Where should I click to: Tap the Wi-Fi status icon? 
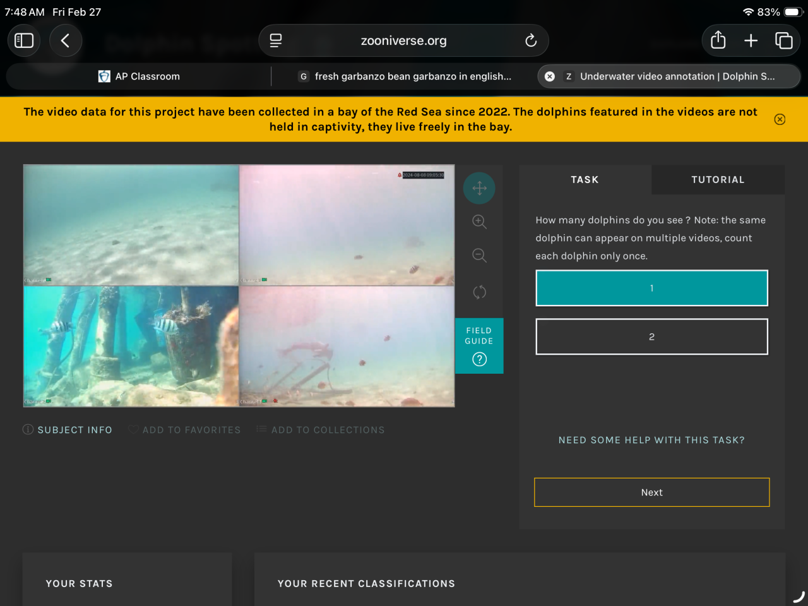748,12
